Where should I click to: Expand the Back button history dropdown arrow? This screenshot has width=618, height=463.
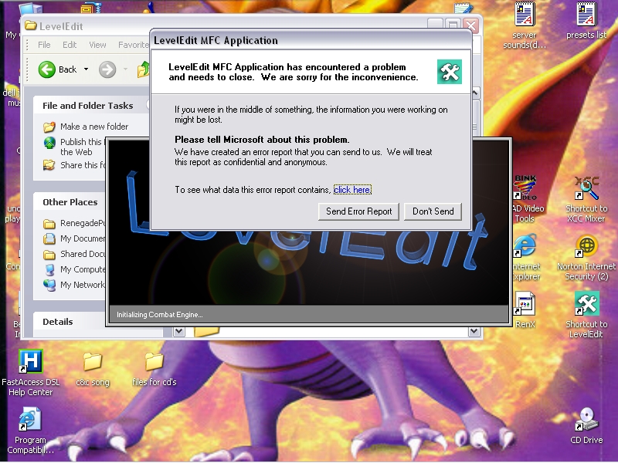(87, 69)
